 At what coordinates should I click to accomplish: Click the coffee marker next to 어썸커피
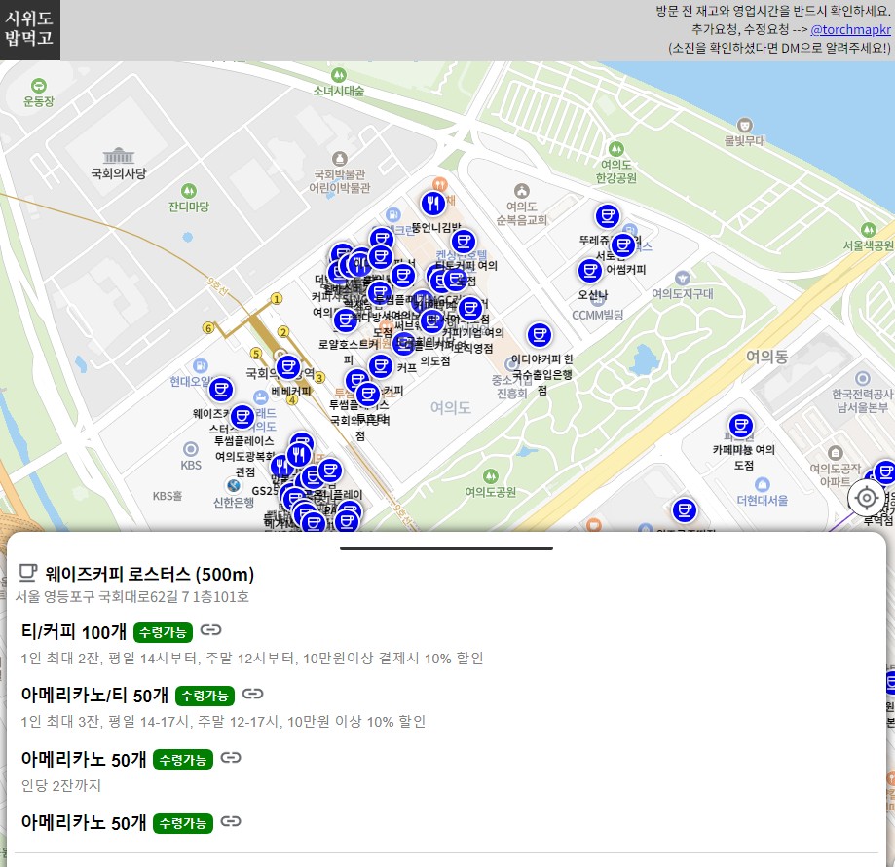pos(624,245)
